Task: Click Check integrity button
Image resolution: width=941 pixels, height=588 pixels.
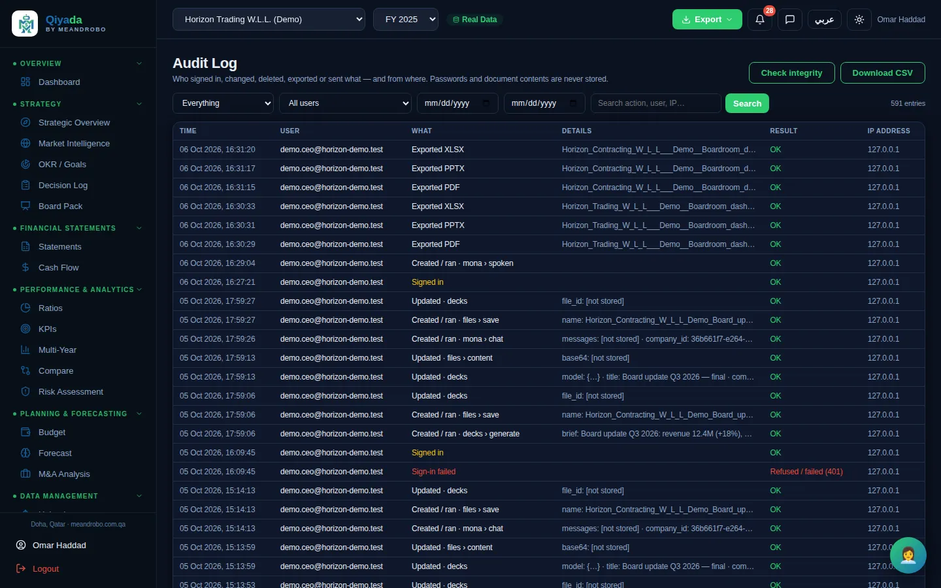Action: 791,73
